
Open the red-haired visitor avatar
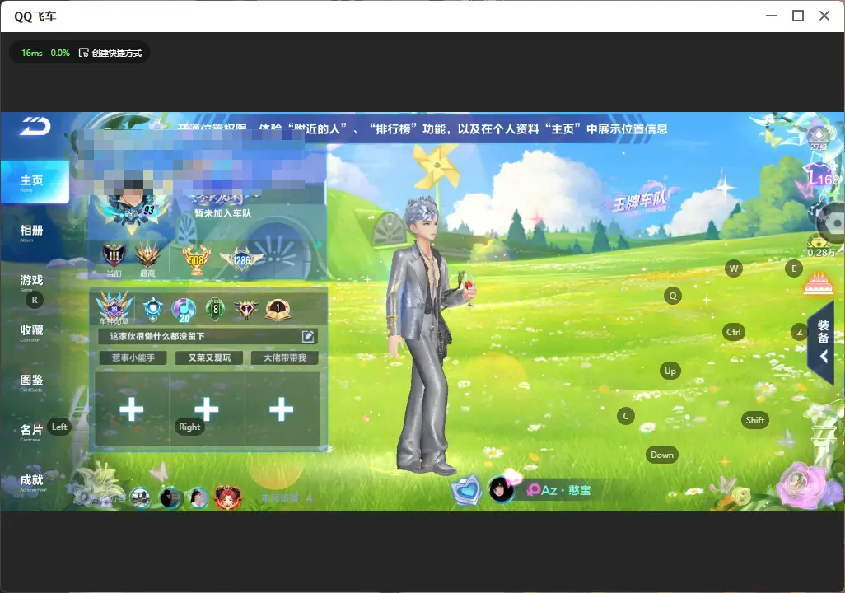click(228, 497)
